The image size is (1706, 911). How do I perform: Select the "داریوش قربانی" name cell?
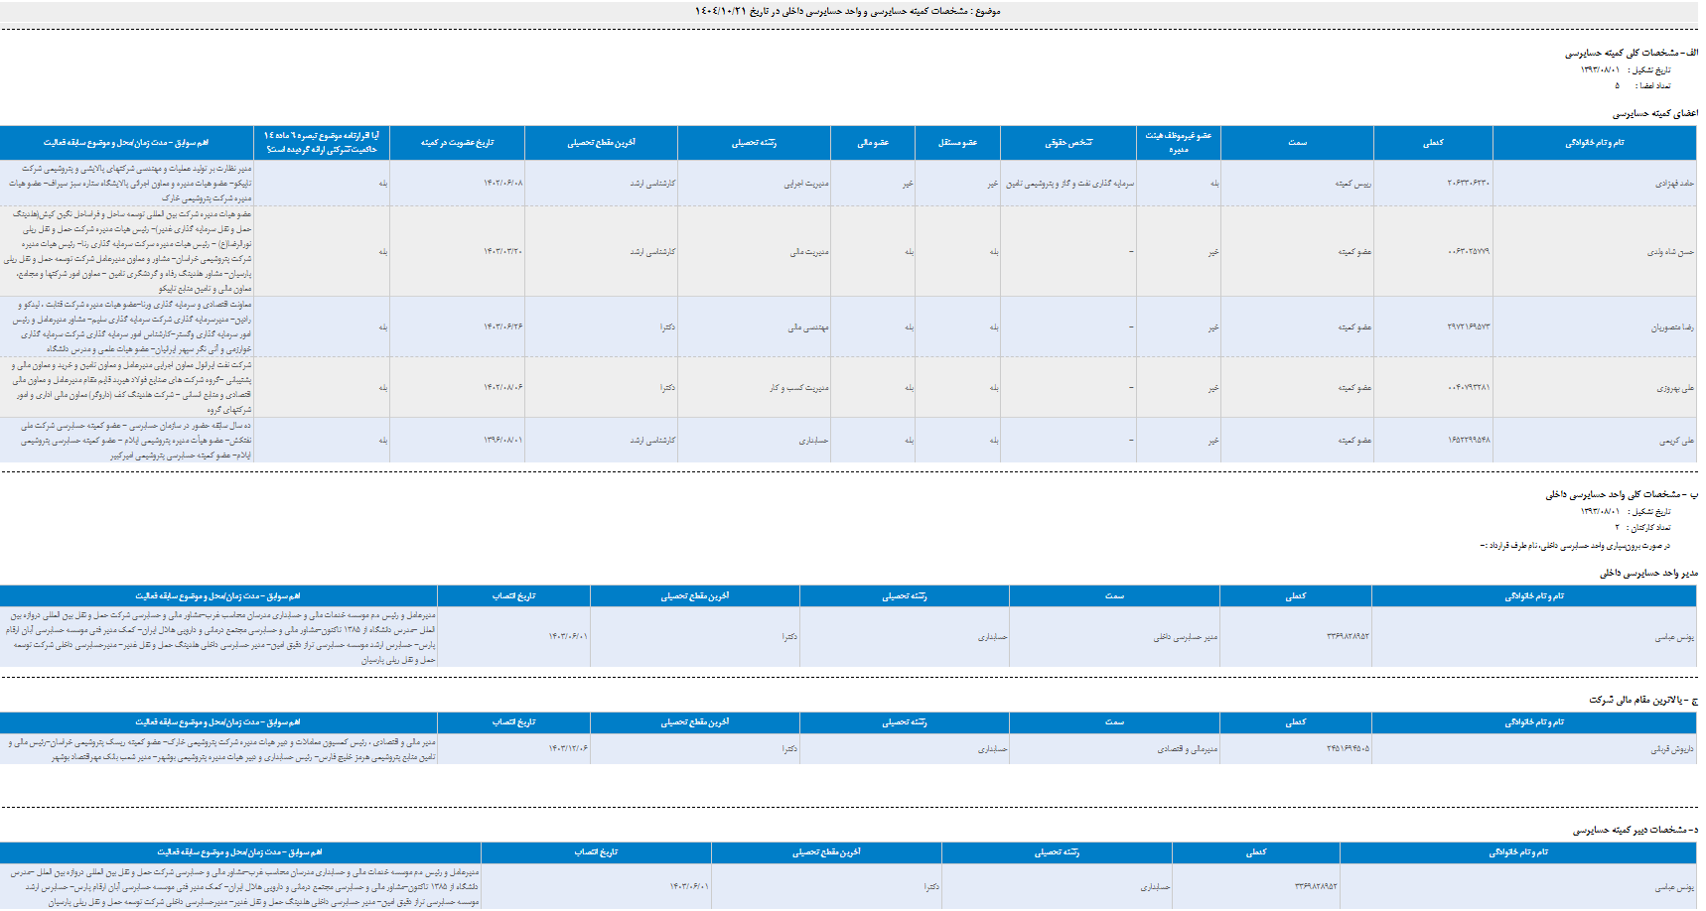coord(1672,749)
